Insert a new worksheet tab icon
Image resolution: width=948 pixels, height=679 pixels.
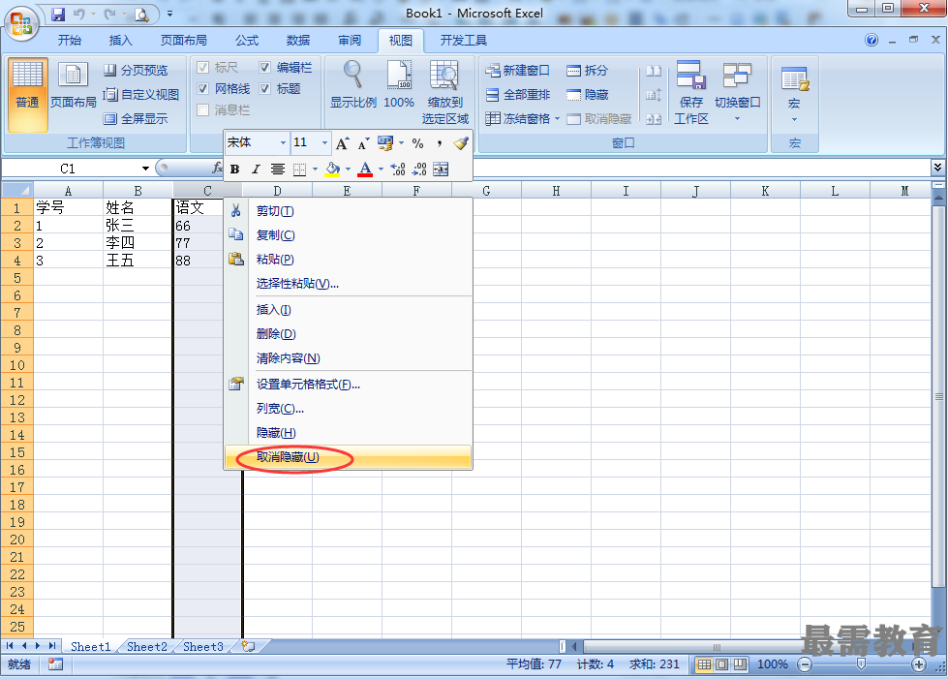click(248, 646)
